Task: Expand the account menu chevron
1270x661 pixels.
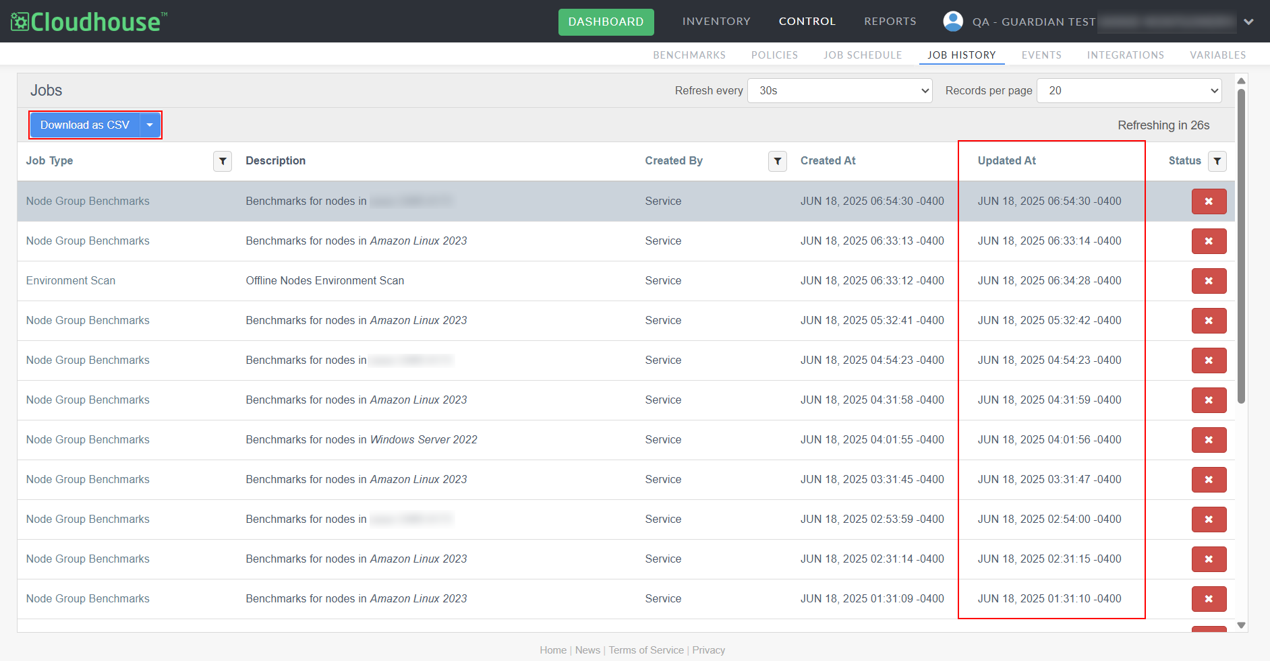Action: pos(1248,22)
